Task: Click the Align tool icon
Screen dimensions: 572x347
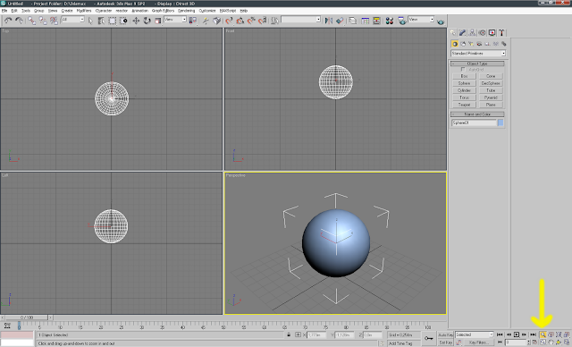Action: pyautogui.click(x=340, y=21)
